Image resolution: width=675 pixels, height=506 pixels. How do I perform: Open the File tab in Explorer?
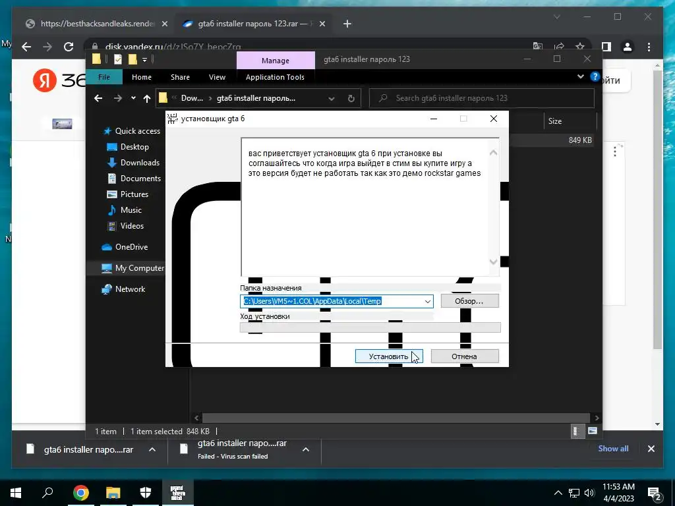click(x=104, y=77)
